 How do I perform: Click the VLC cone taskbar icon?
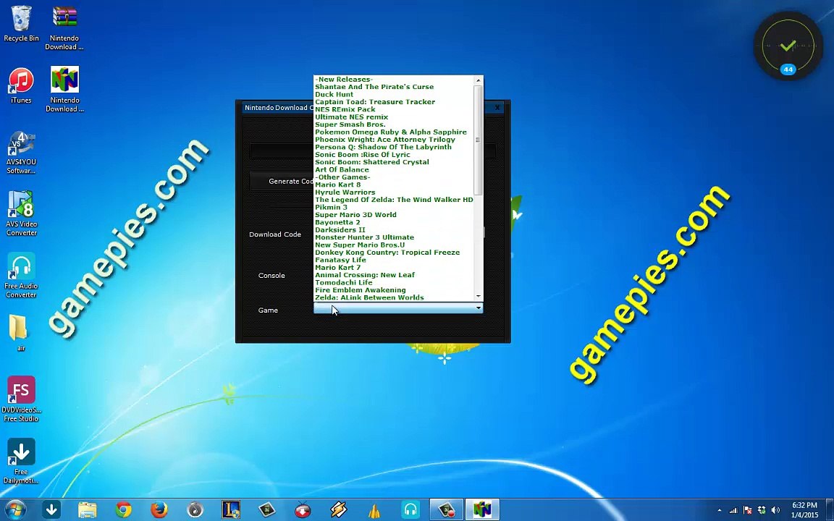(374, 510)
